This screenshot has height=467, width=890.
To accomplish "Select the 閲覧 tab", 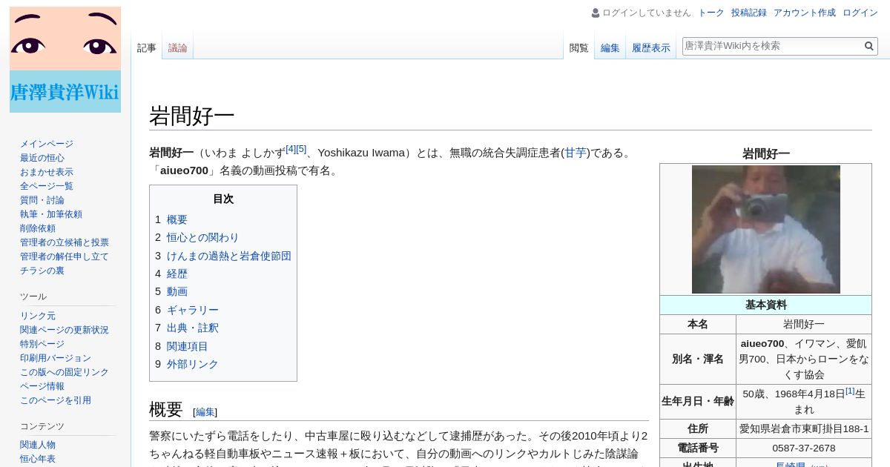I will (x=579, y=47).
